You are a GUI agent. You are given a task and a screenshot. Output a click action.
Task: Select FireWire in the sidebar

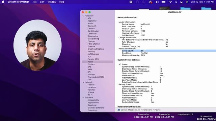point(91,46)
